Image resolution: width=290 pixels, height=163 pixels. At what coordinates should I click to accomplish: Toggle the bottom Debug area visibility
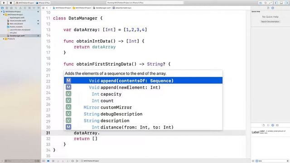pyautogui.click(x=281, y=3)
